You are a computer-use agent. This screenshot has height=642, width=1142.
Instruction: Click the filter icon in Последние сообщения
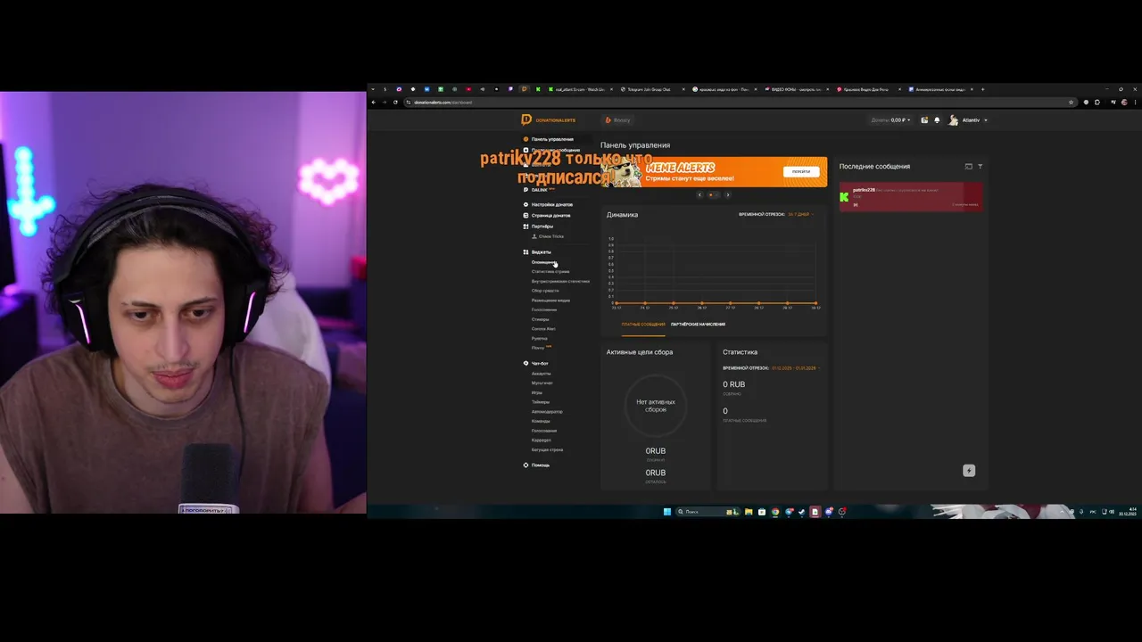click(x=980, y=167)
